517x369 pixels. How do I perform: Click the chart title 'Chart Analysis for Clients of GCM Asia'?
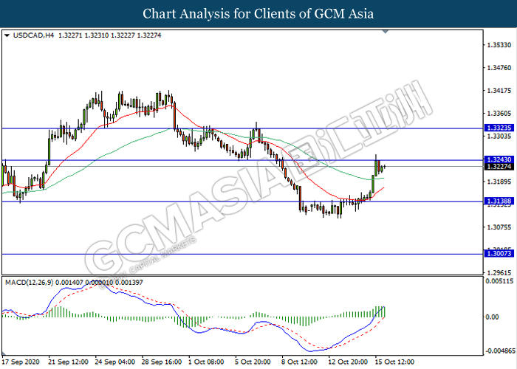point(258,13)
